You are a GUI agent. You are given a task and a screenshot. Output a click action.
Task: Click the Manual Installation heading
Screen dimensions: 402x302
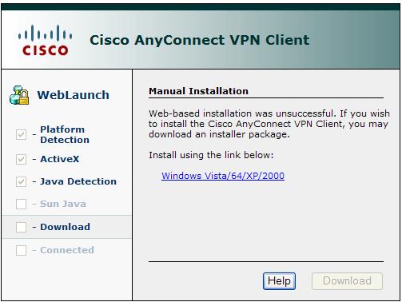(198, 91)
